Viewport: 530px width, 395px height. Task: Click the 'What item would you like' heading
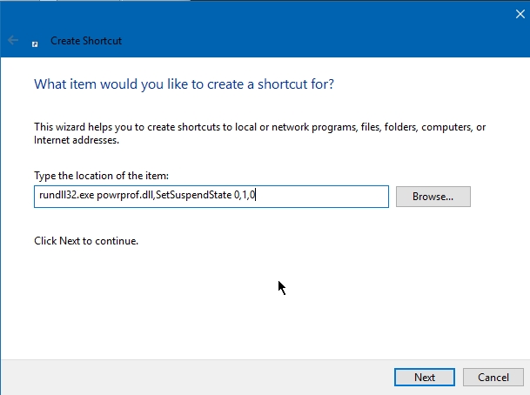184,84
